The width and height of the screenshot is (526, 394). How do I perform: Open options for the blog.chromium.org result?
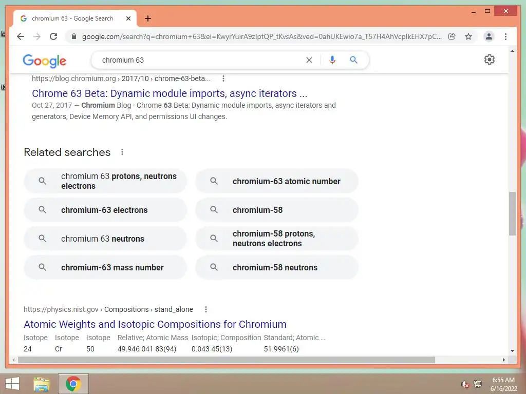coord(223,78)
